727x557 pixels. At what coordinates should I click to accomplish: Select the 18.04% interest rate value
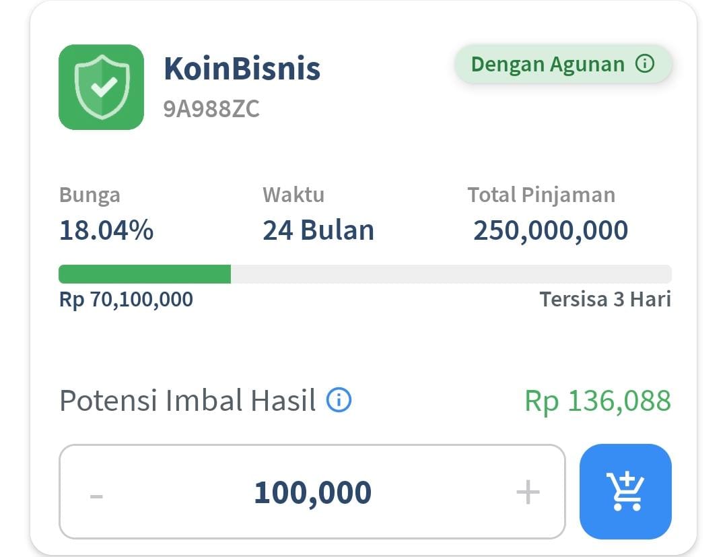pos(106,230)
